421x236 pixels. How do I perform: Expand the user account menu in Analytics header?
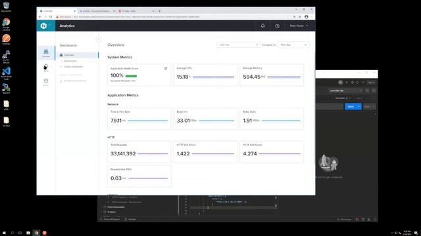tap(299, 26)
